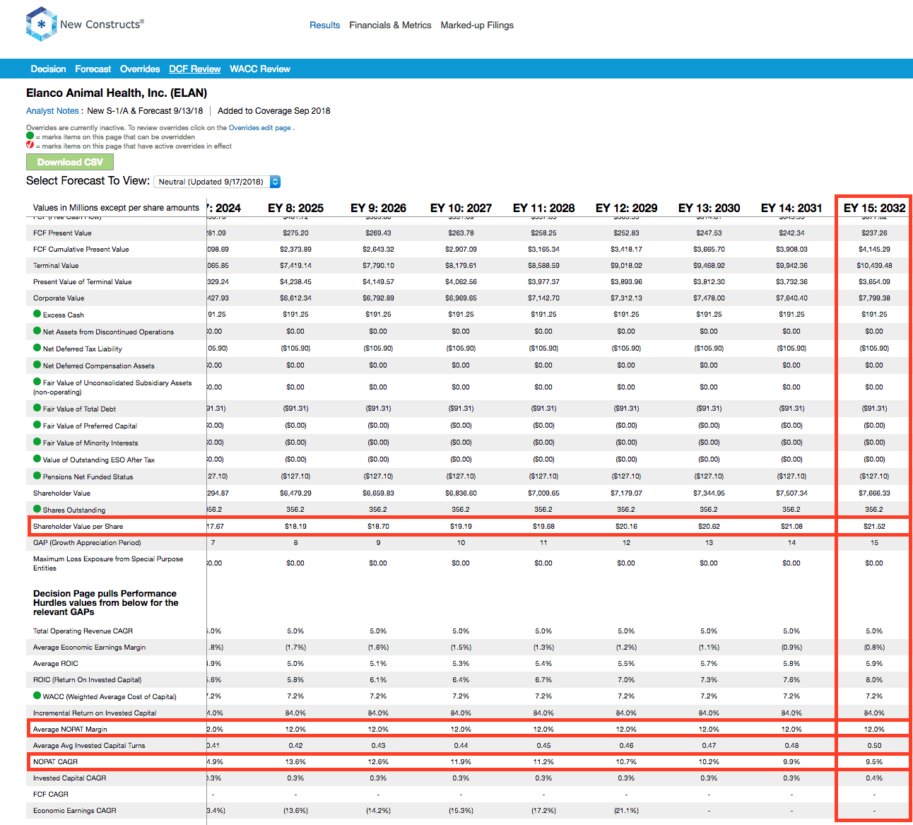Click green dot beside Net Assets from Discontinued Operations
Screen dimensions: 913x825
[x=37, y=331]
